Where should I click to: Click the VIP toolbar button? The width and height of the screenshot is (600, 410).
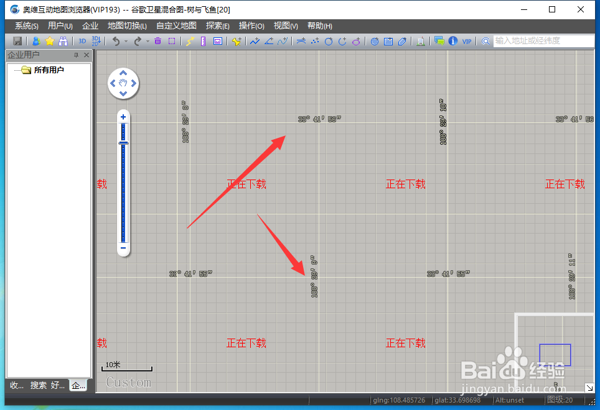pos(467,41)
